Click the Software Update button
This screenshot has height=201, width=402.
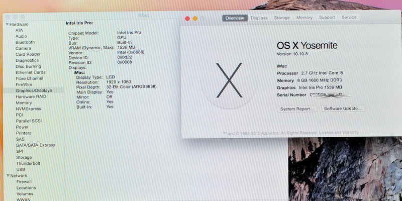coord(343,109)
